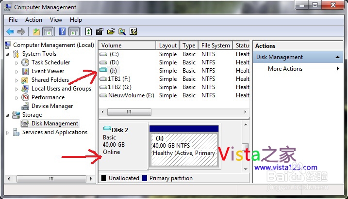Viewport: 348px width, 199px height.
Task: Click the Find magnifier toolbar icon
Action: tap(122, 31)
